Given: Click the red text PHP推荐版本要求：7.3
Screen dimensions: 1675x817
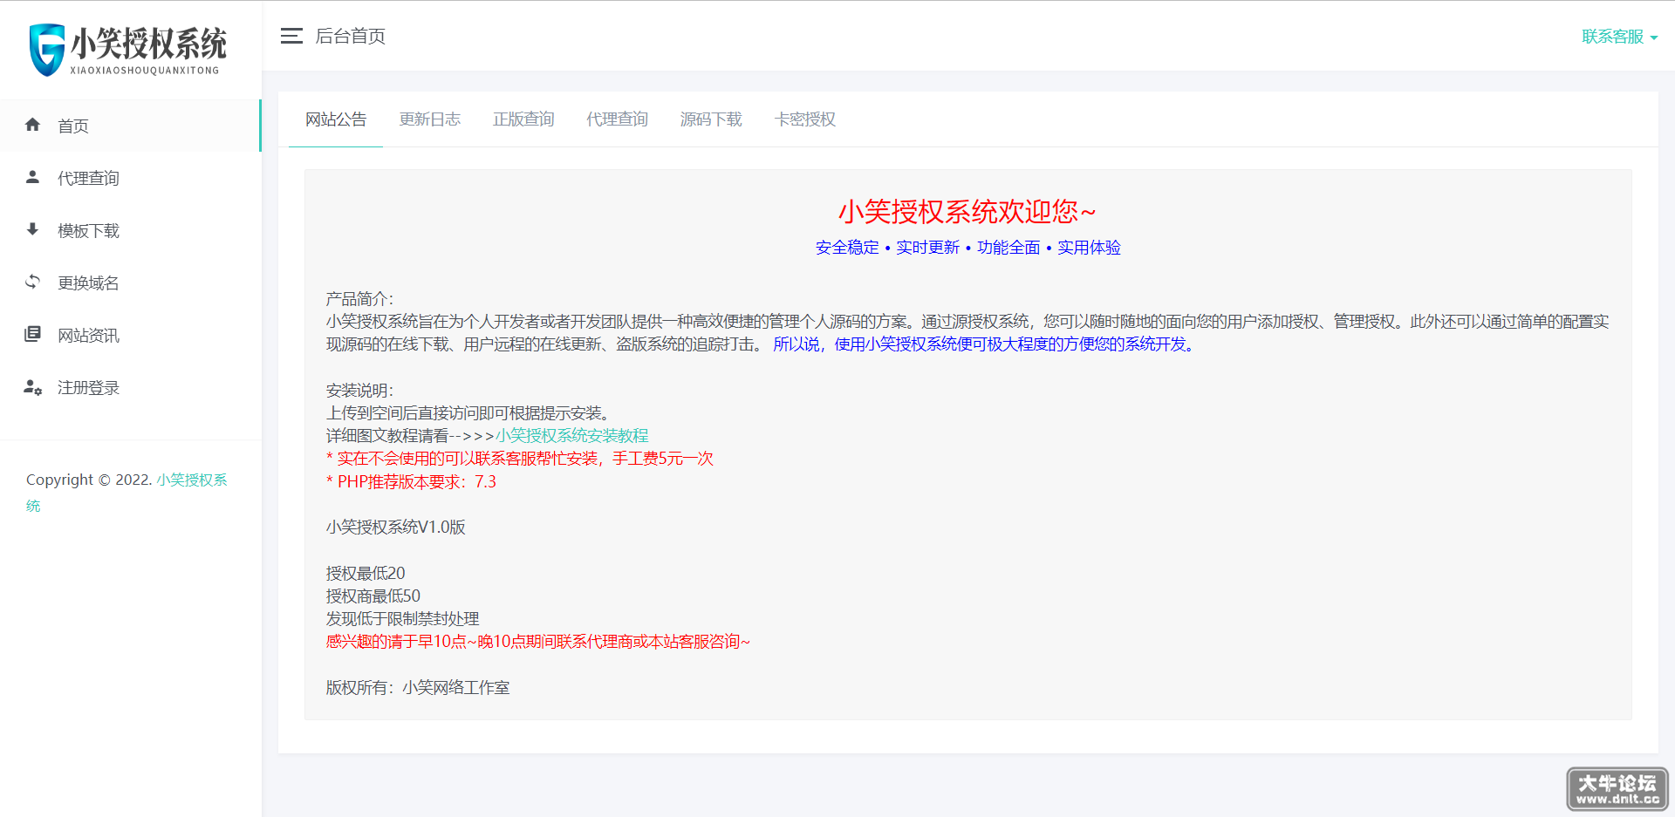Looking at the screenshot, I should click(411, 481).
